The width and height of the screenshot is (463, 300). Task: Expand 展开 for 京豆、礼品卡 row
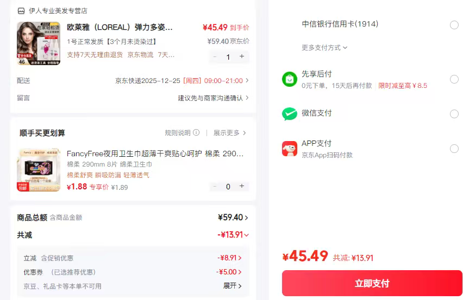tap(232, 286)
